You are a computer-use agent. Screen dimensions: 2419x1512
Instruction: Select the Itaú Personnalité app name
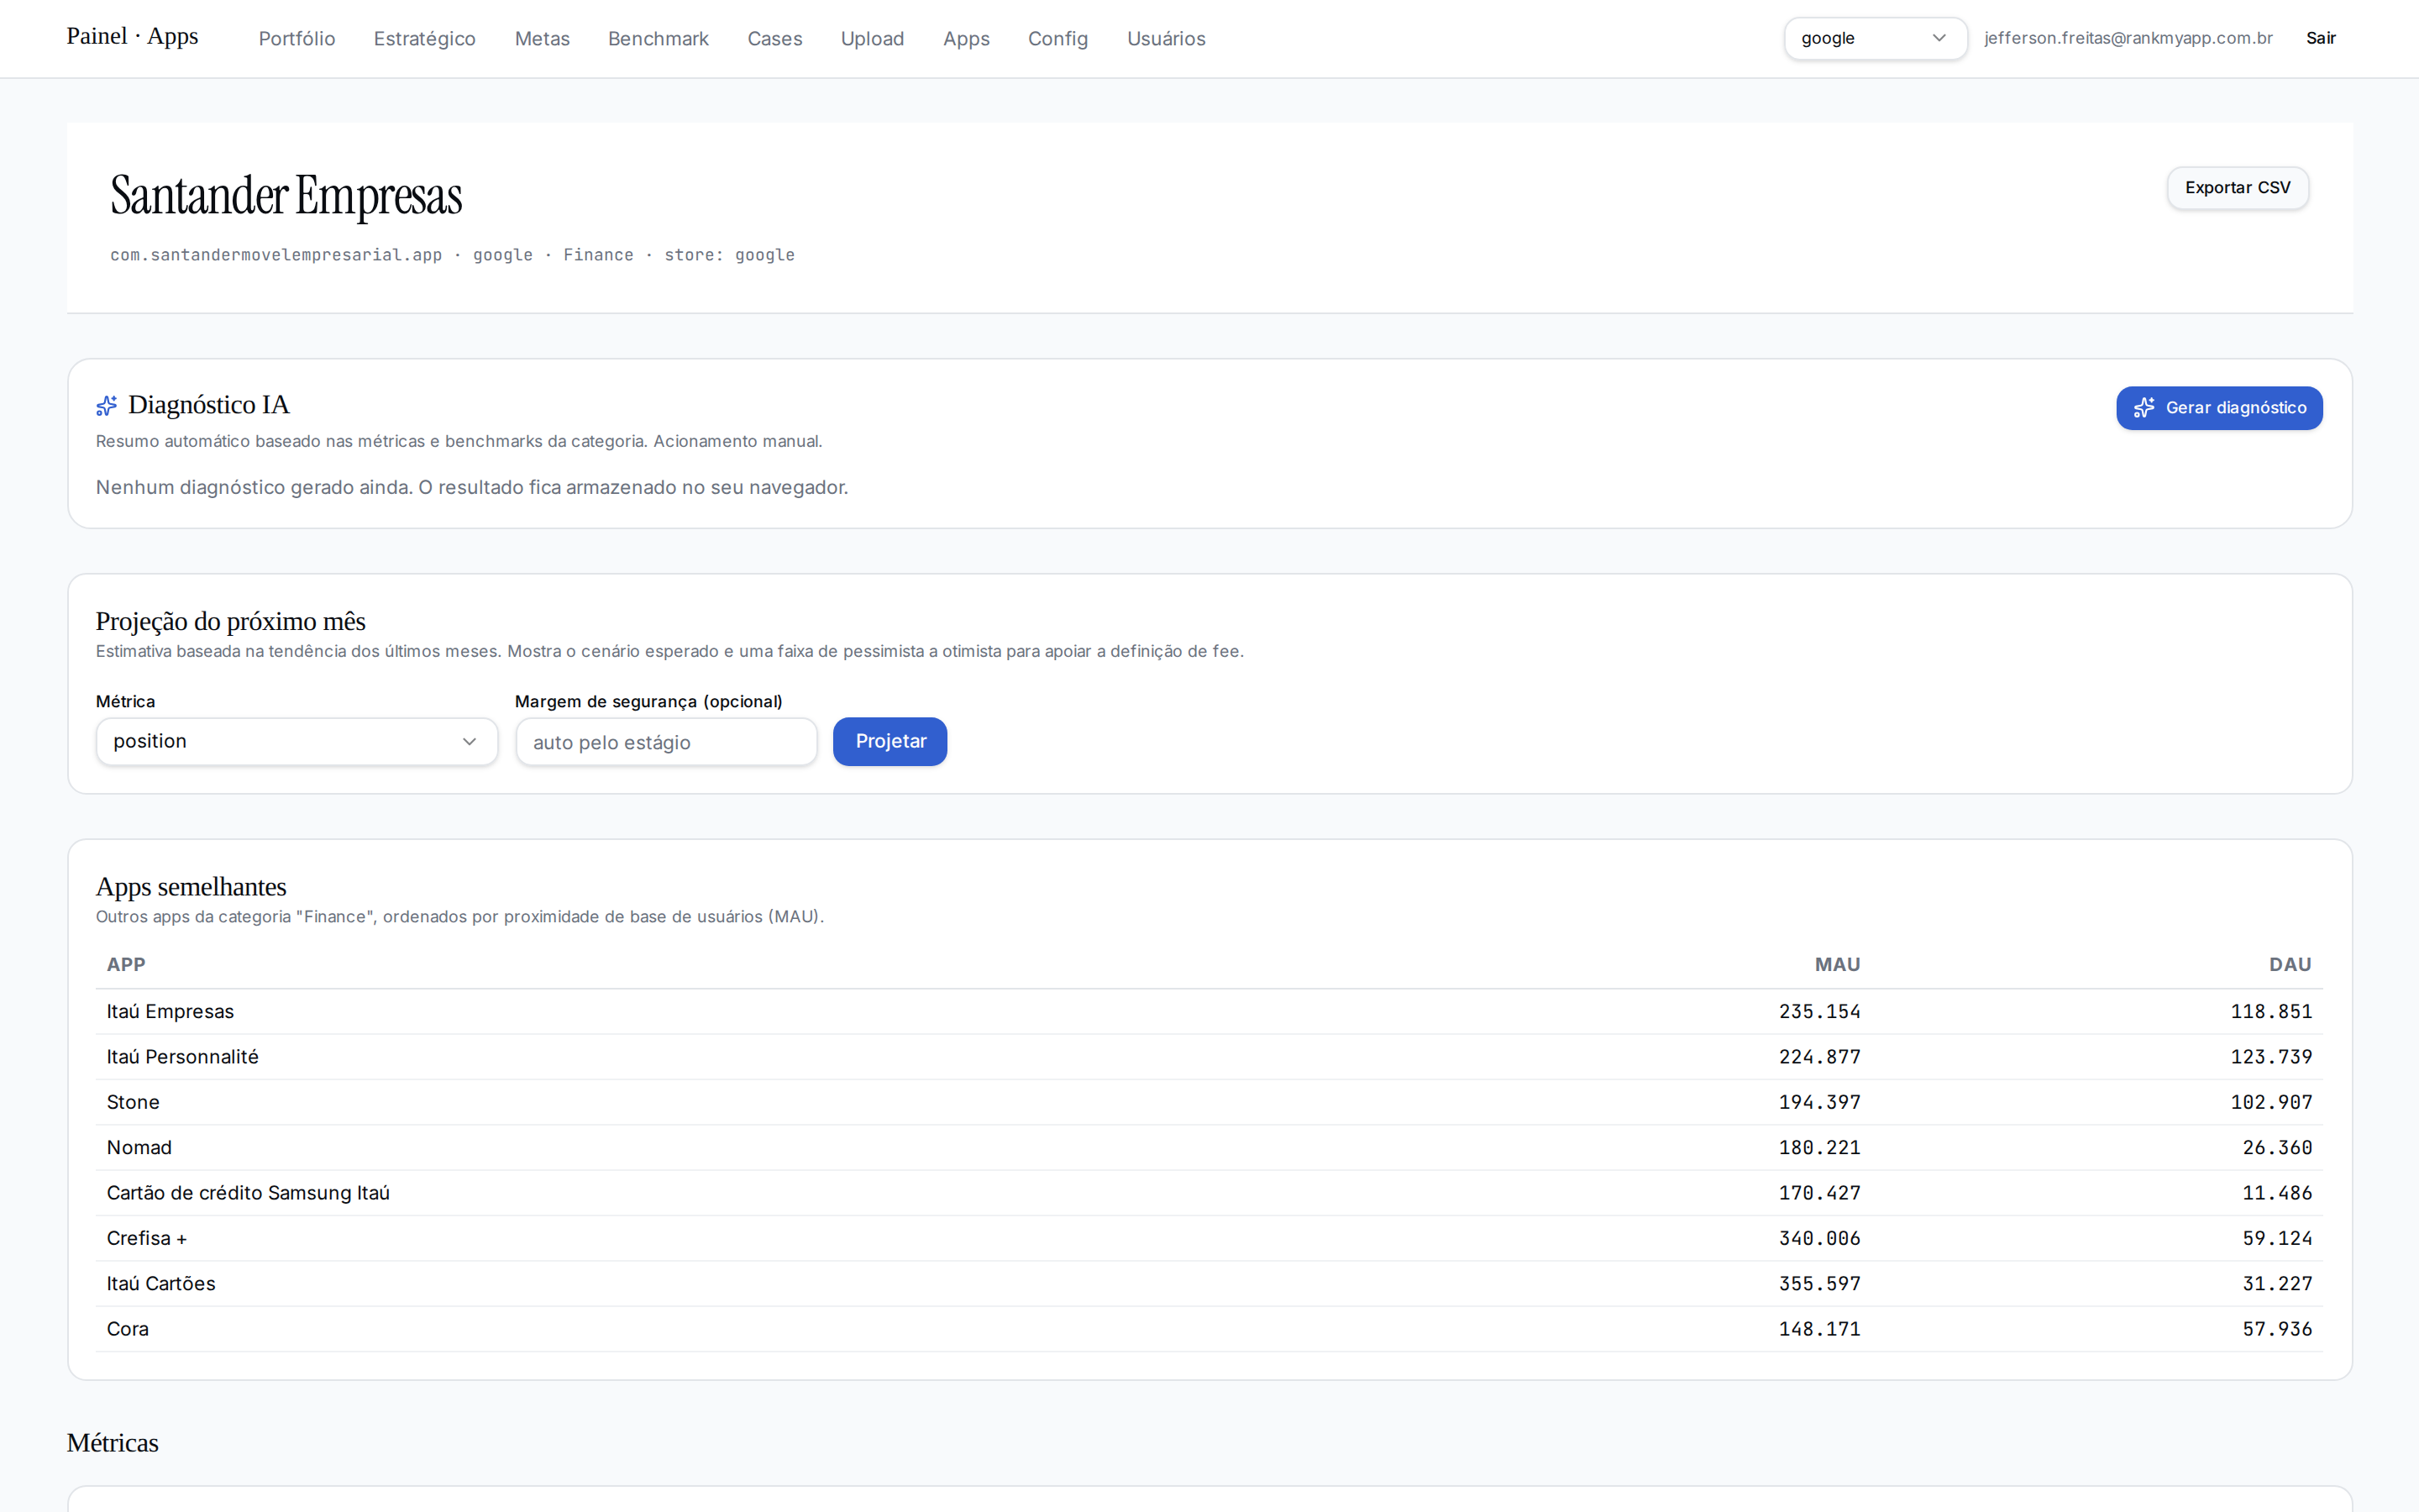click(x=183, y=1057)
